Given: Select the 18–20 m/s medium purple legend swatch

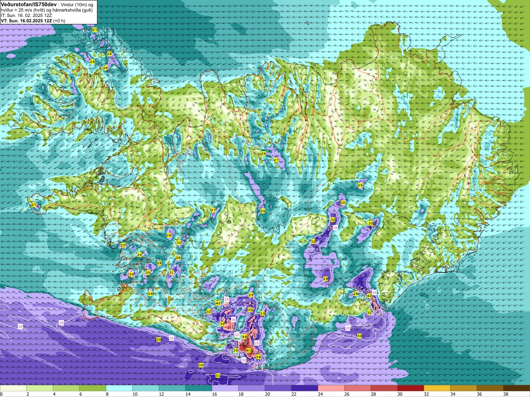Looking at the screenshot, I should [252, 388].
